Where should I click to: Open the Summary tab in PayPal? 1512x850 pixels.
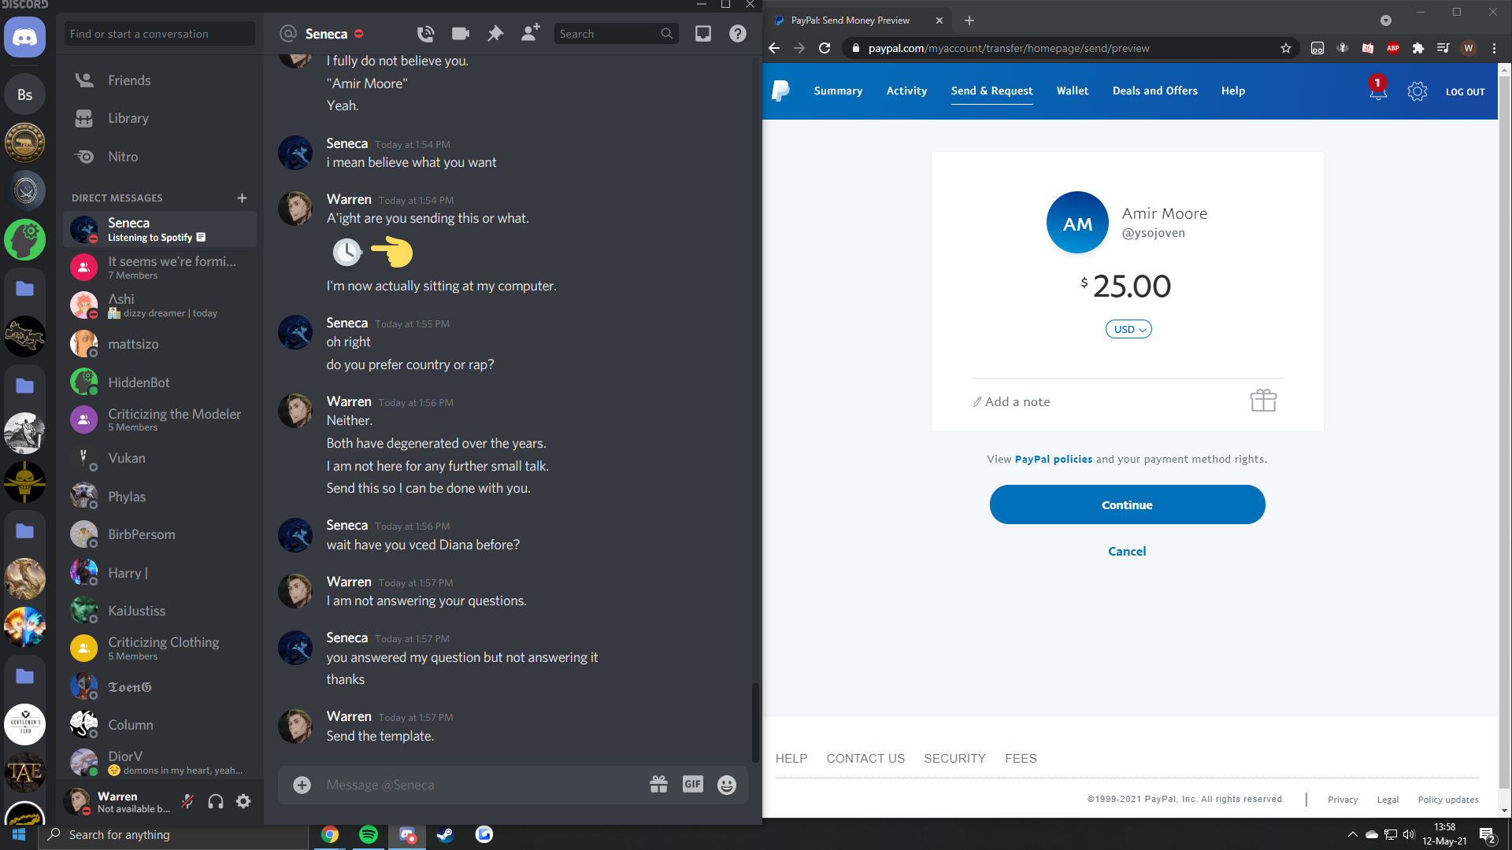pos(838,91)
